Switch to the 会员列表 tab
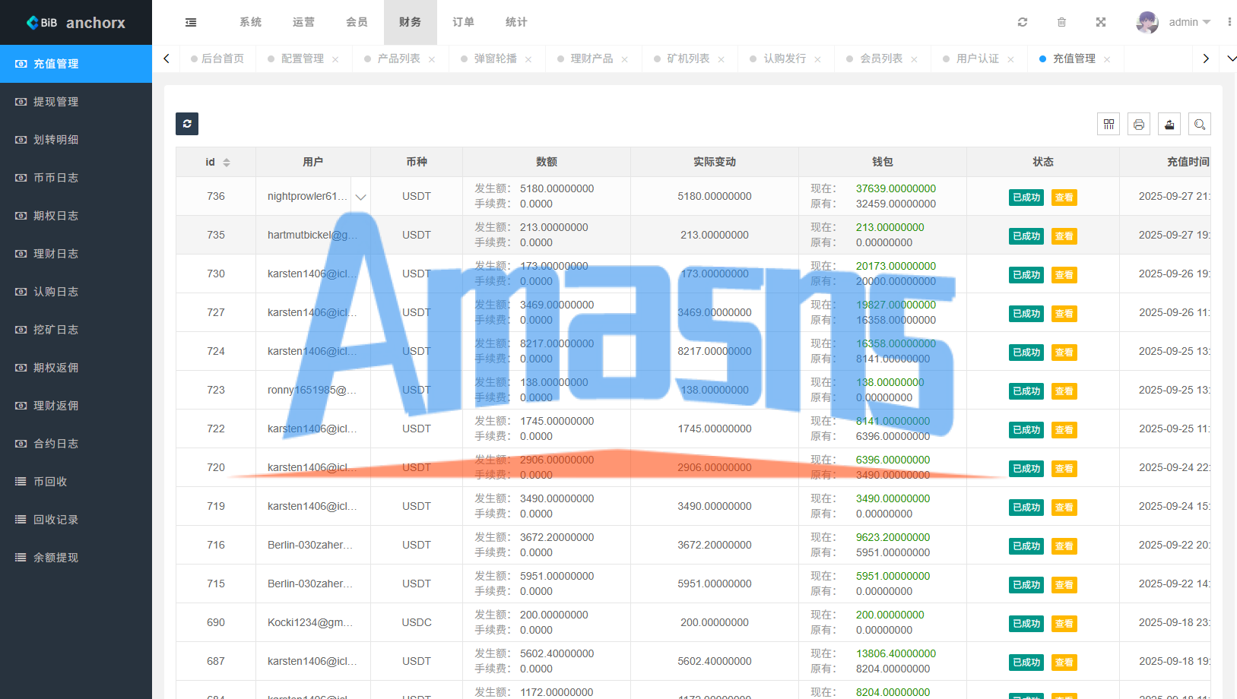The image size is (1237, 699). [x=881, y=59]
